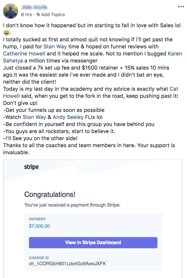The image size is (187, 278).
Task: Open the Catherine Howell profile link
Action: [x=24, y=53]
